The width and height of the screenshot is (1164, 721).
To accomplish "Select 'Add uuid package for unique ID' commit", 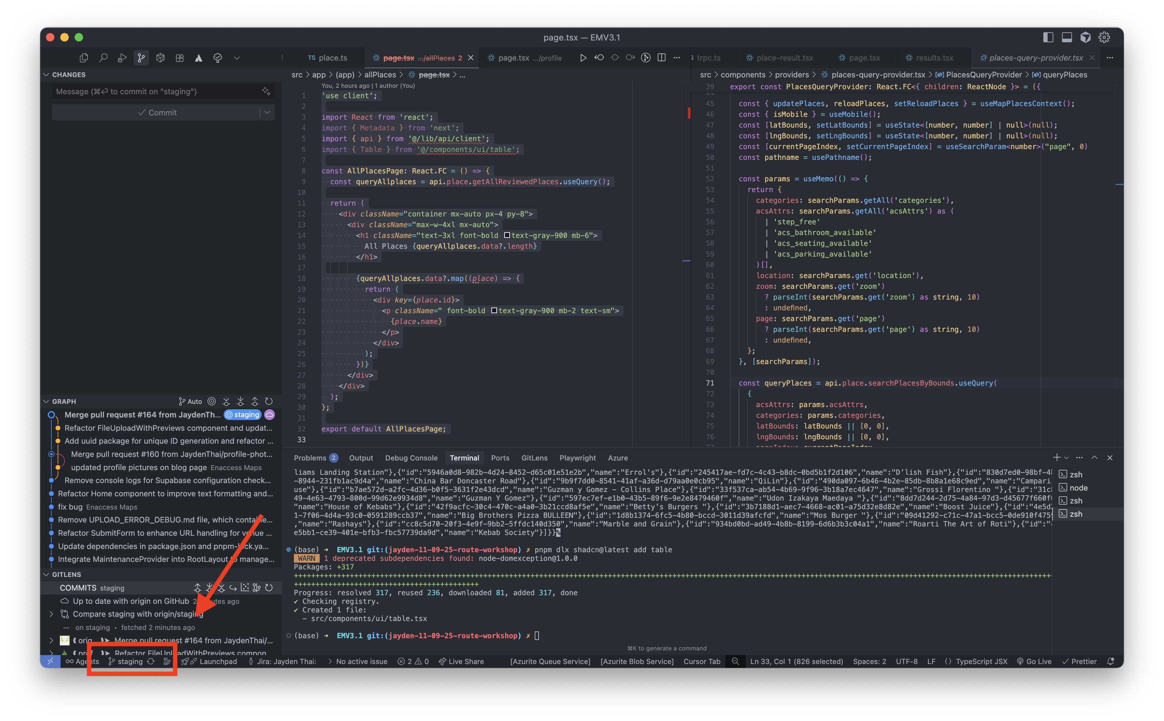I will [169, 441].
